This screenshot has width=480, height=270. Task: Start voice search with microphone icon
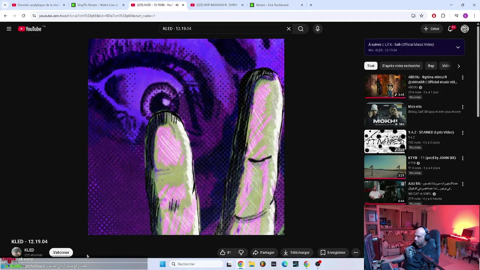tap(318, 29)
